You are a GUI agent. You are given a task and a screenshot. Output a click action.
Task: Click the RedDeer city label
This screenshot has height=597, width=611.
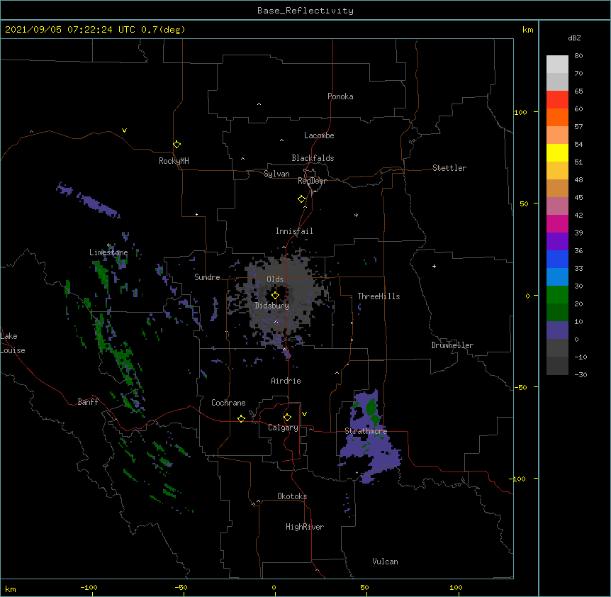pos(312,181)
